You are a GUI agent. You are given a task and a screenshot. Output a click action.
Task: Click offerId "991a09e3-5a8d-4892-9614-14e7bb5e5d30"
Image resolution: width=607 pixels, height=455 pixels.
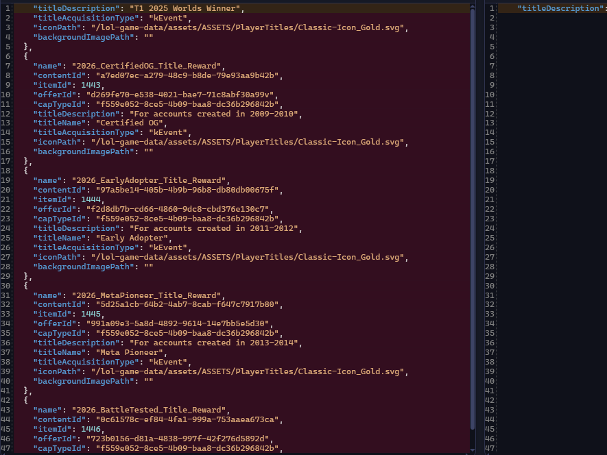pyautogui.click(x=178, y=323)
